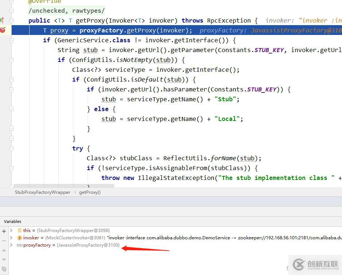Viewport: 342px width, 275px height.
Task: Click the move watch down arrow
Action: coord(4,259)
